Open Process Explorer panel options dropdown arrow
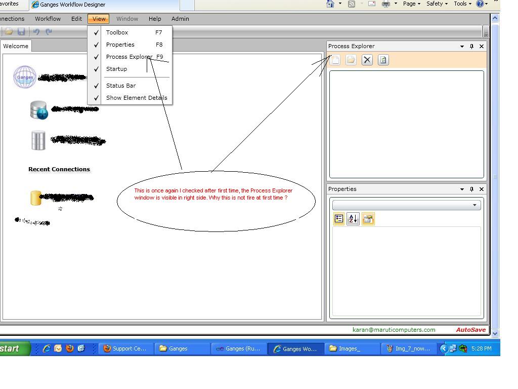Image resolution: width=518 pixels, height=389 pixels. pos(462,47)
